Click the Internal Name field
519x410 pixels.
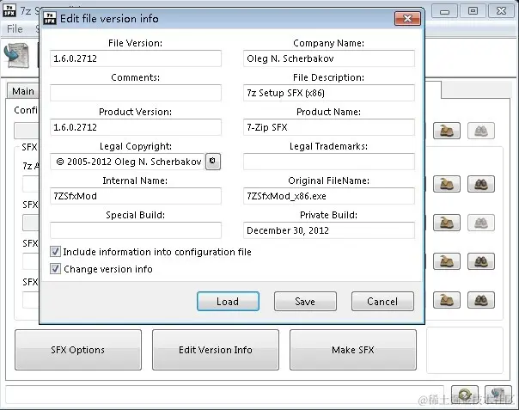[136, 196]
